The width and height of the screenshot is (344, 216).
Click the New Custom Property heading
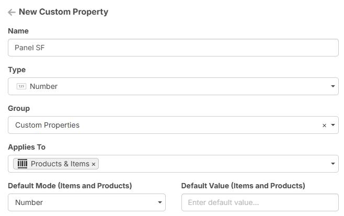click(63, 12)
